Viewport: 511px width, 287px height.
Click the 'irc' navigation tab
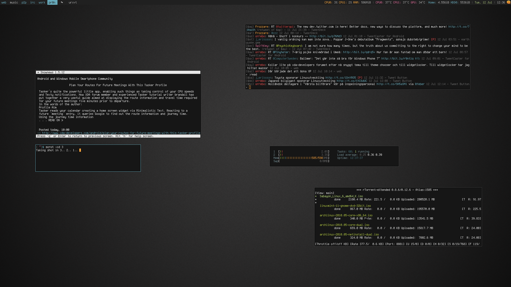[32, 2]
